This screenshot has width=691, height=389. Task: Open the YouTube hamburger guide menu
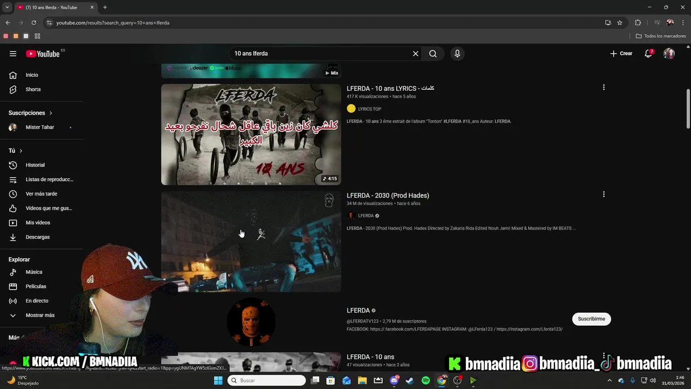(x=13, y=53)
